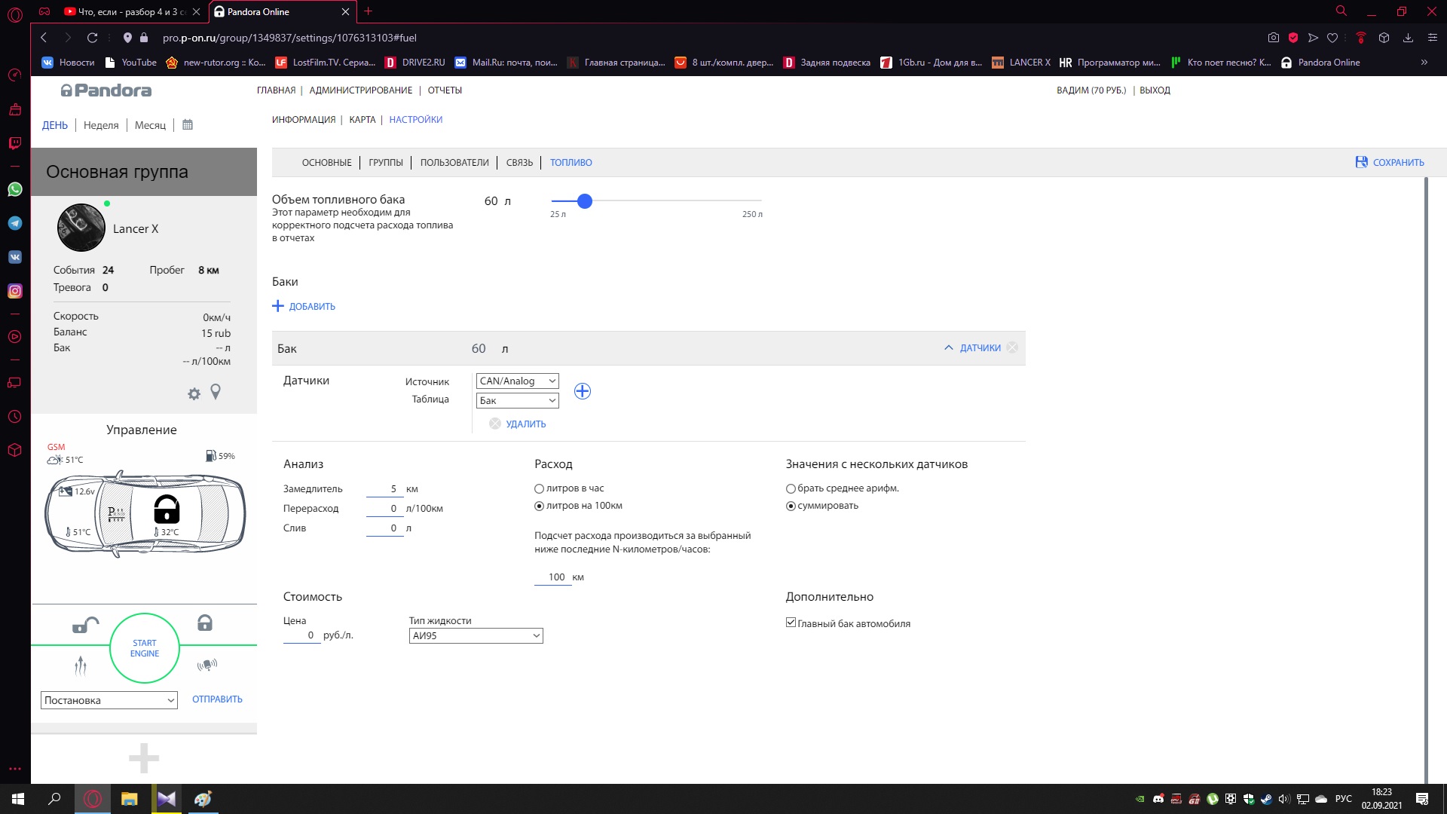Click the fuel tank volume slider handle
1447x814 pixels.
(x=584, y=201)
